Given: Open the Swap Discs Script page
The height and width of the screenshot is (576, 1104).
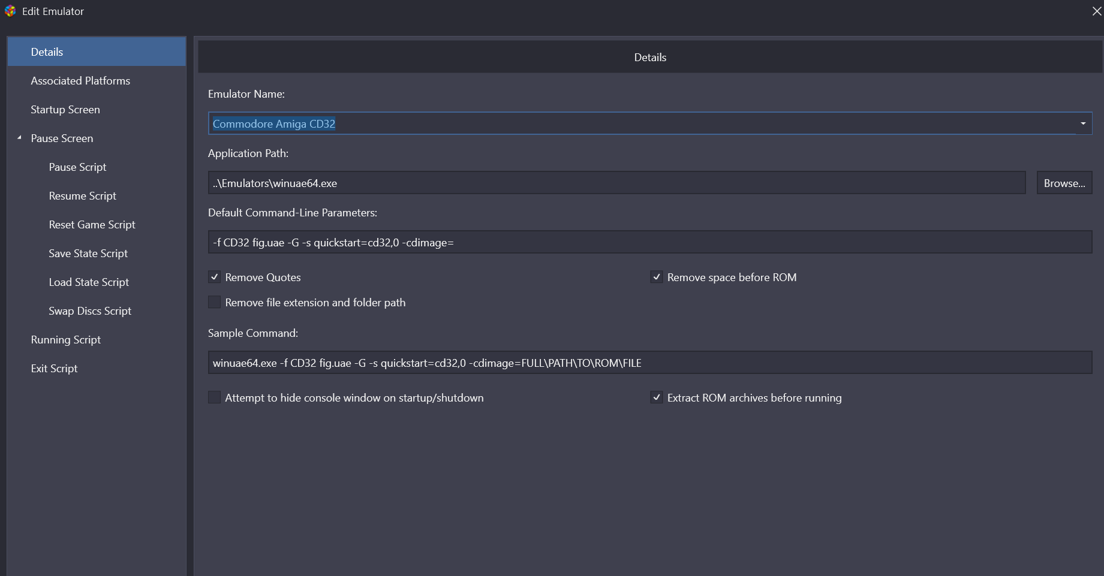Looking at the screenshot, I should pyautogui.click(x=90, y=311).
